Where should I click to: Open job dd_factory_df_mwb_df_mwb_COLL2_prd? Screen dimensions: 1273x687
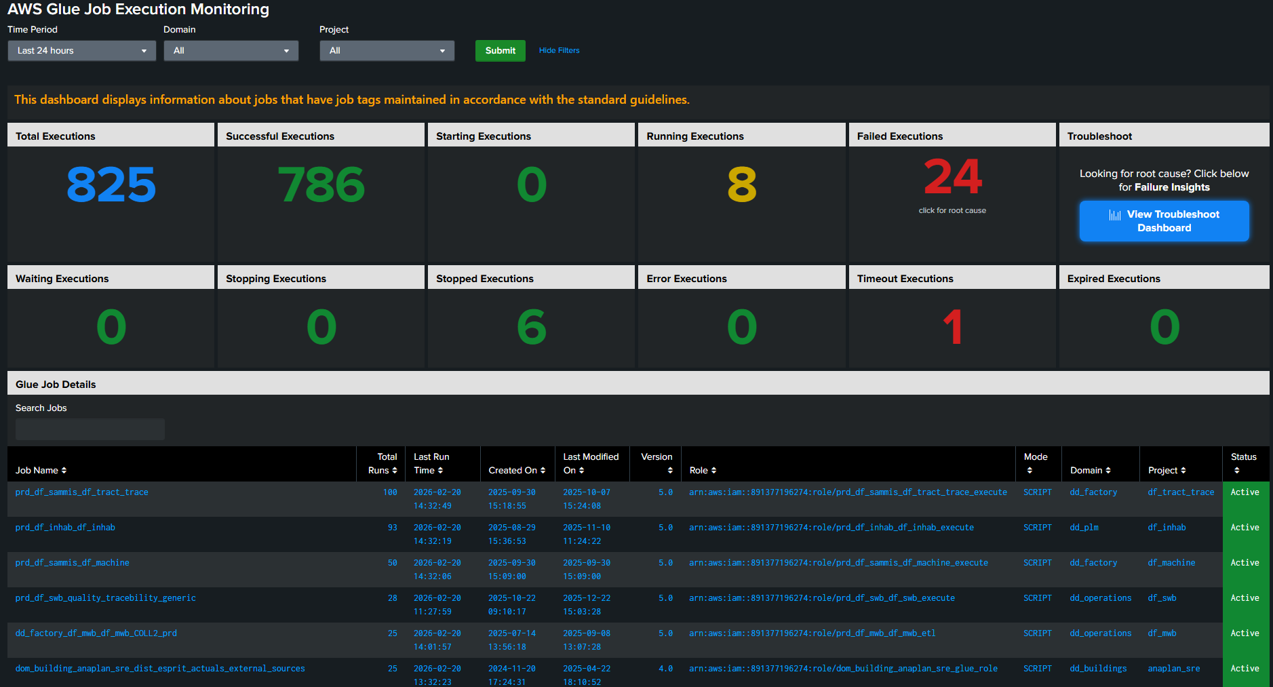(96, 633)
